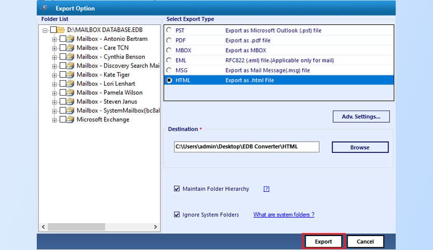Screen dimensions: 433x250
Task: Expand the SystemMailbox node
Action: [54, 111]
